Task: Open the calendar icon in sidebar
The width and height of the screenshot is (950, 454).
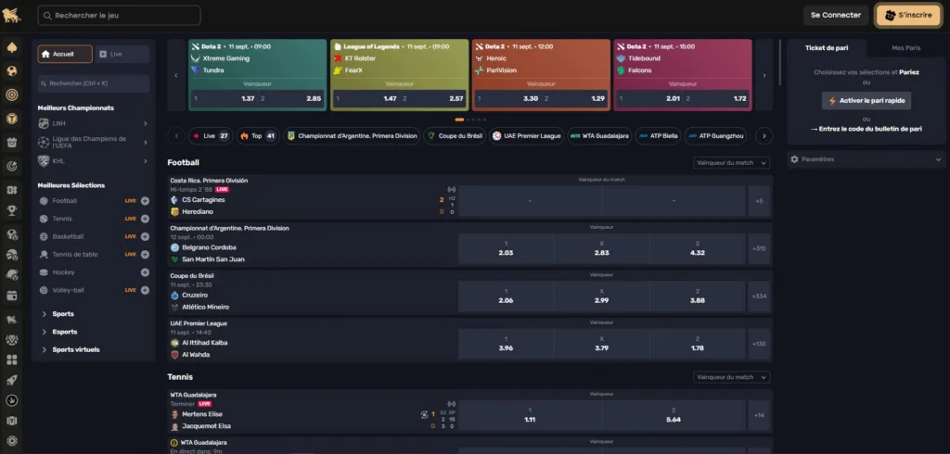Action: pyautogui.click(x=11, y=296)
